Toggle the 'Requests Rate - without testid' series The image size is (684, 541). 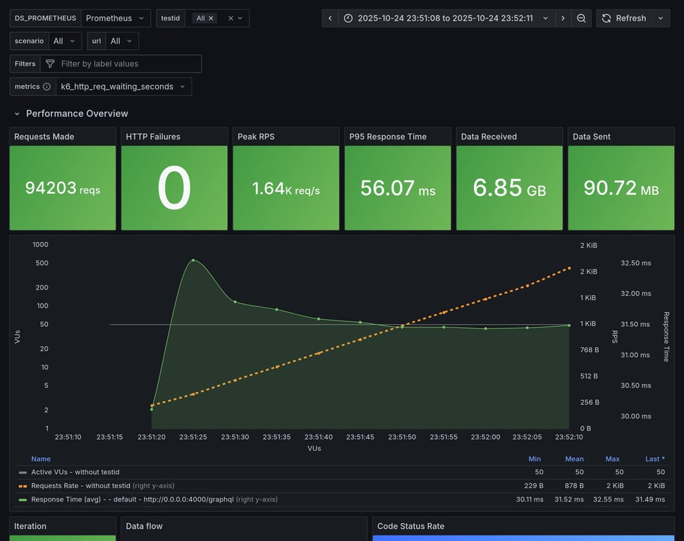80,485
